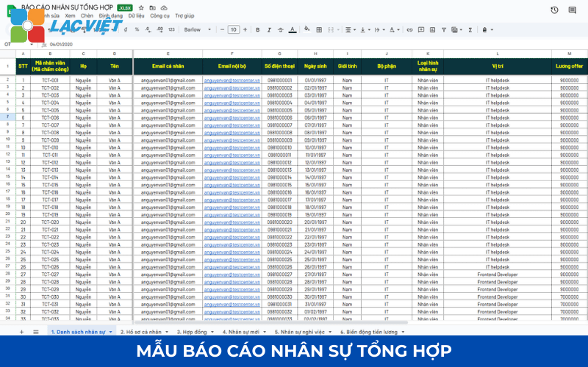The width and height of the screenshot is (588, 367).
Task: Select column G header
Action: coord(280,54)
